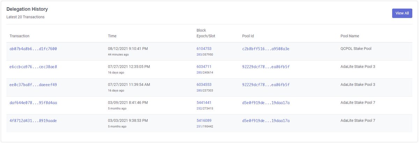Viewport: 419px width, 143px height.
Task: Open epoch 280 link beside slot 240614
Action: (199, 73)
